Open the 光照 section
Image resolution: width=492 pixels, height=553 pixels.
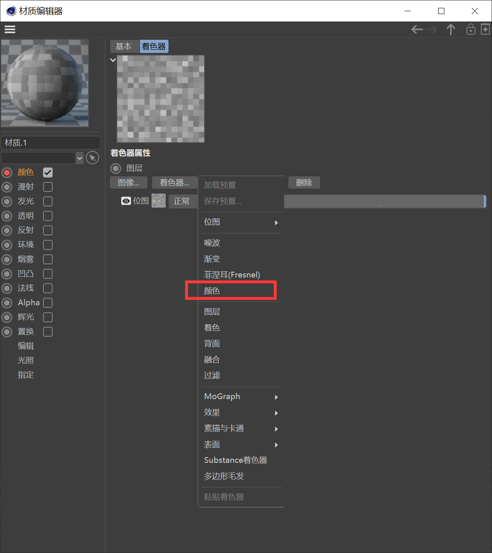[x=26, y=361]
